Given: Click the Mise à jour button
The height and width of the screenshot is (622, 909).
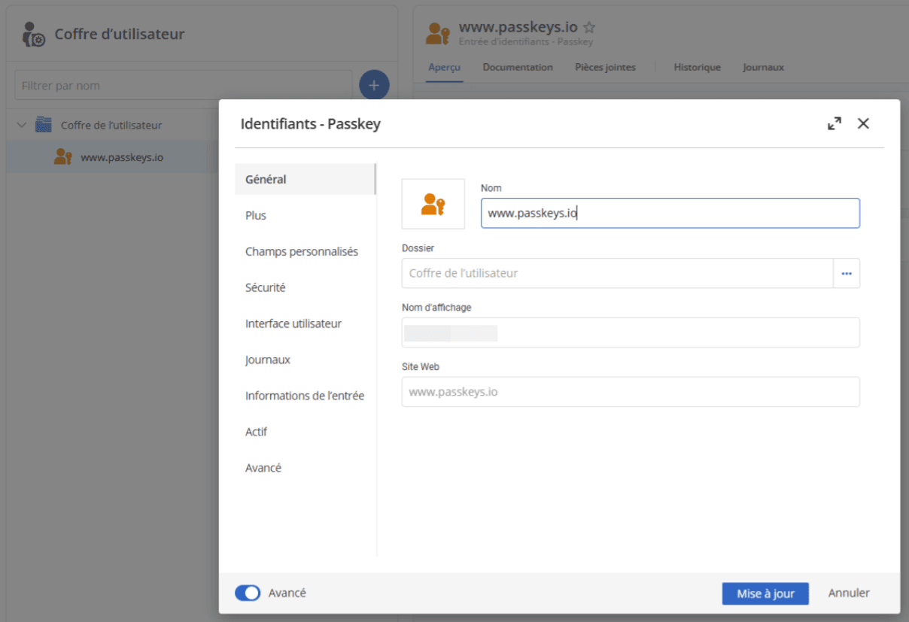Looking at the screenshot, I should click(765, 593).
